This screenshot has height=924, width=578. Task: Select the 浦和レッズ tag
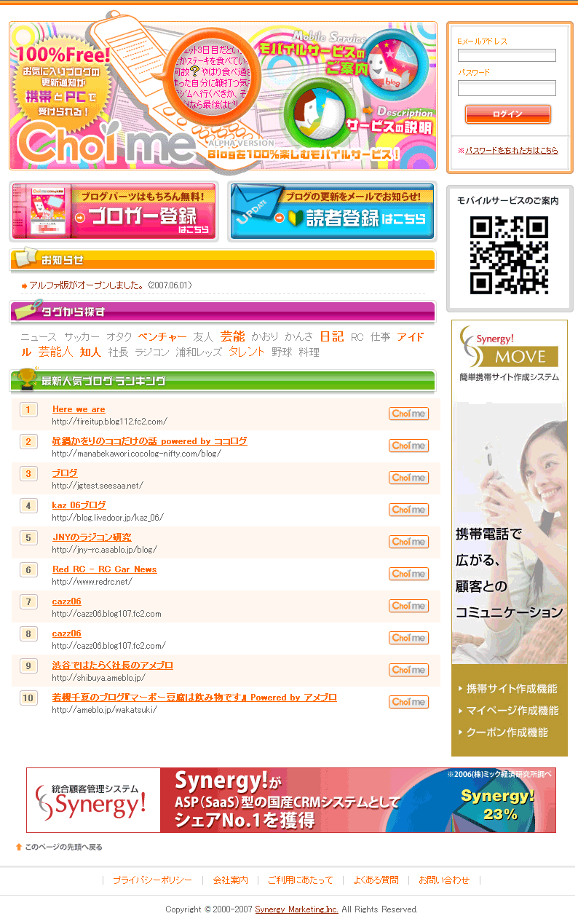tap(199, 352)
